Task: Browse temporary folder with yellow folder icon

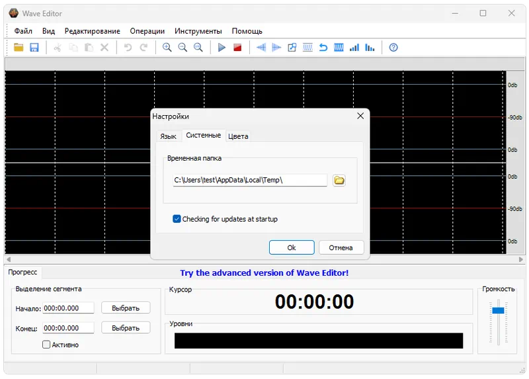Action: tap(339, 180)
